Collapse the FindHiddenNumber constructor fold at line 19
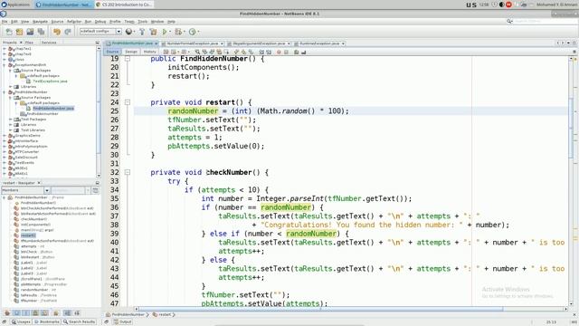Viewport: 579px width, 326px height. [127, 58]
